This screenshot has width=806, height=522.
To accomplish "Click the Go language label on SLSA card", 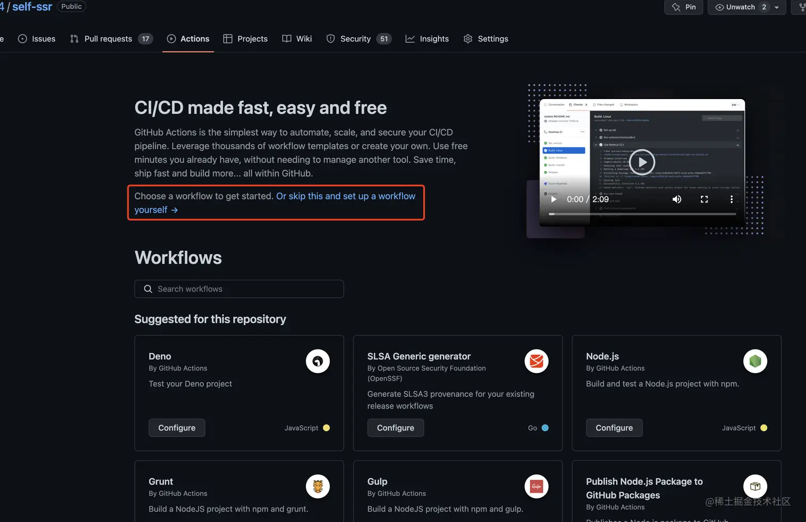I will coord(533,428).
